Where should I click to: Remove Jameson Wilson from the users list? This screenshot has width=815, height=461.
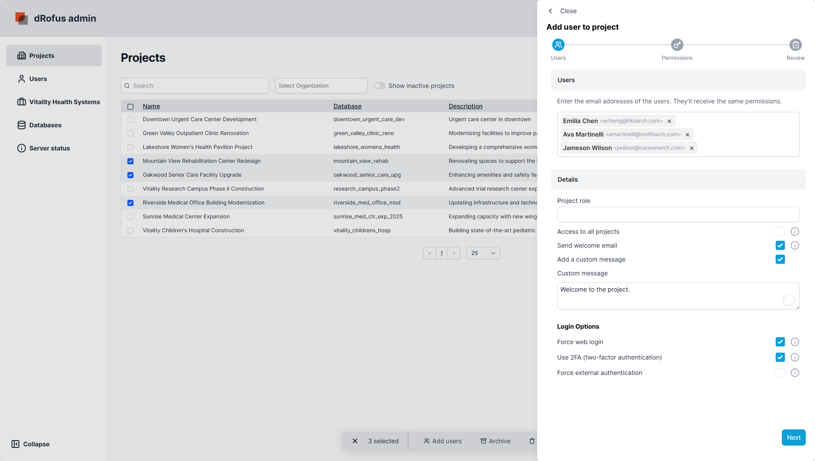pos(692,148)
